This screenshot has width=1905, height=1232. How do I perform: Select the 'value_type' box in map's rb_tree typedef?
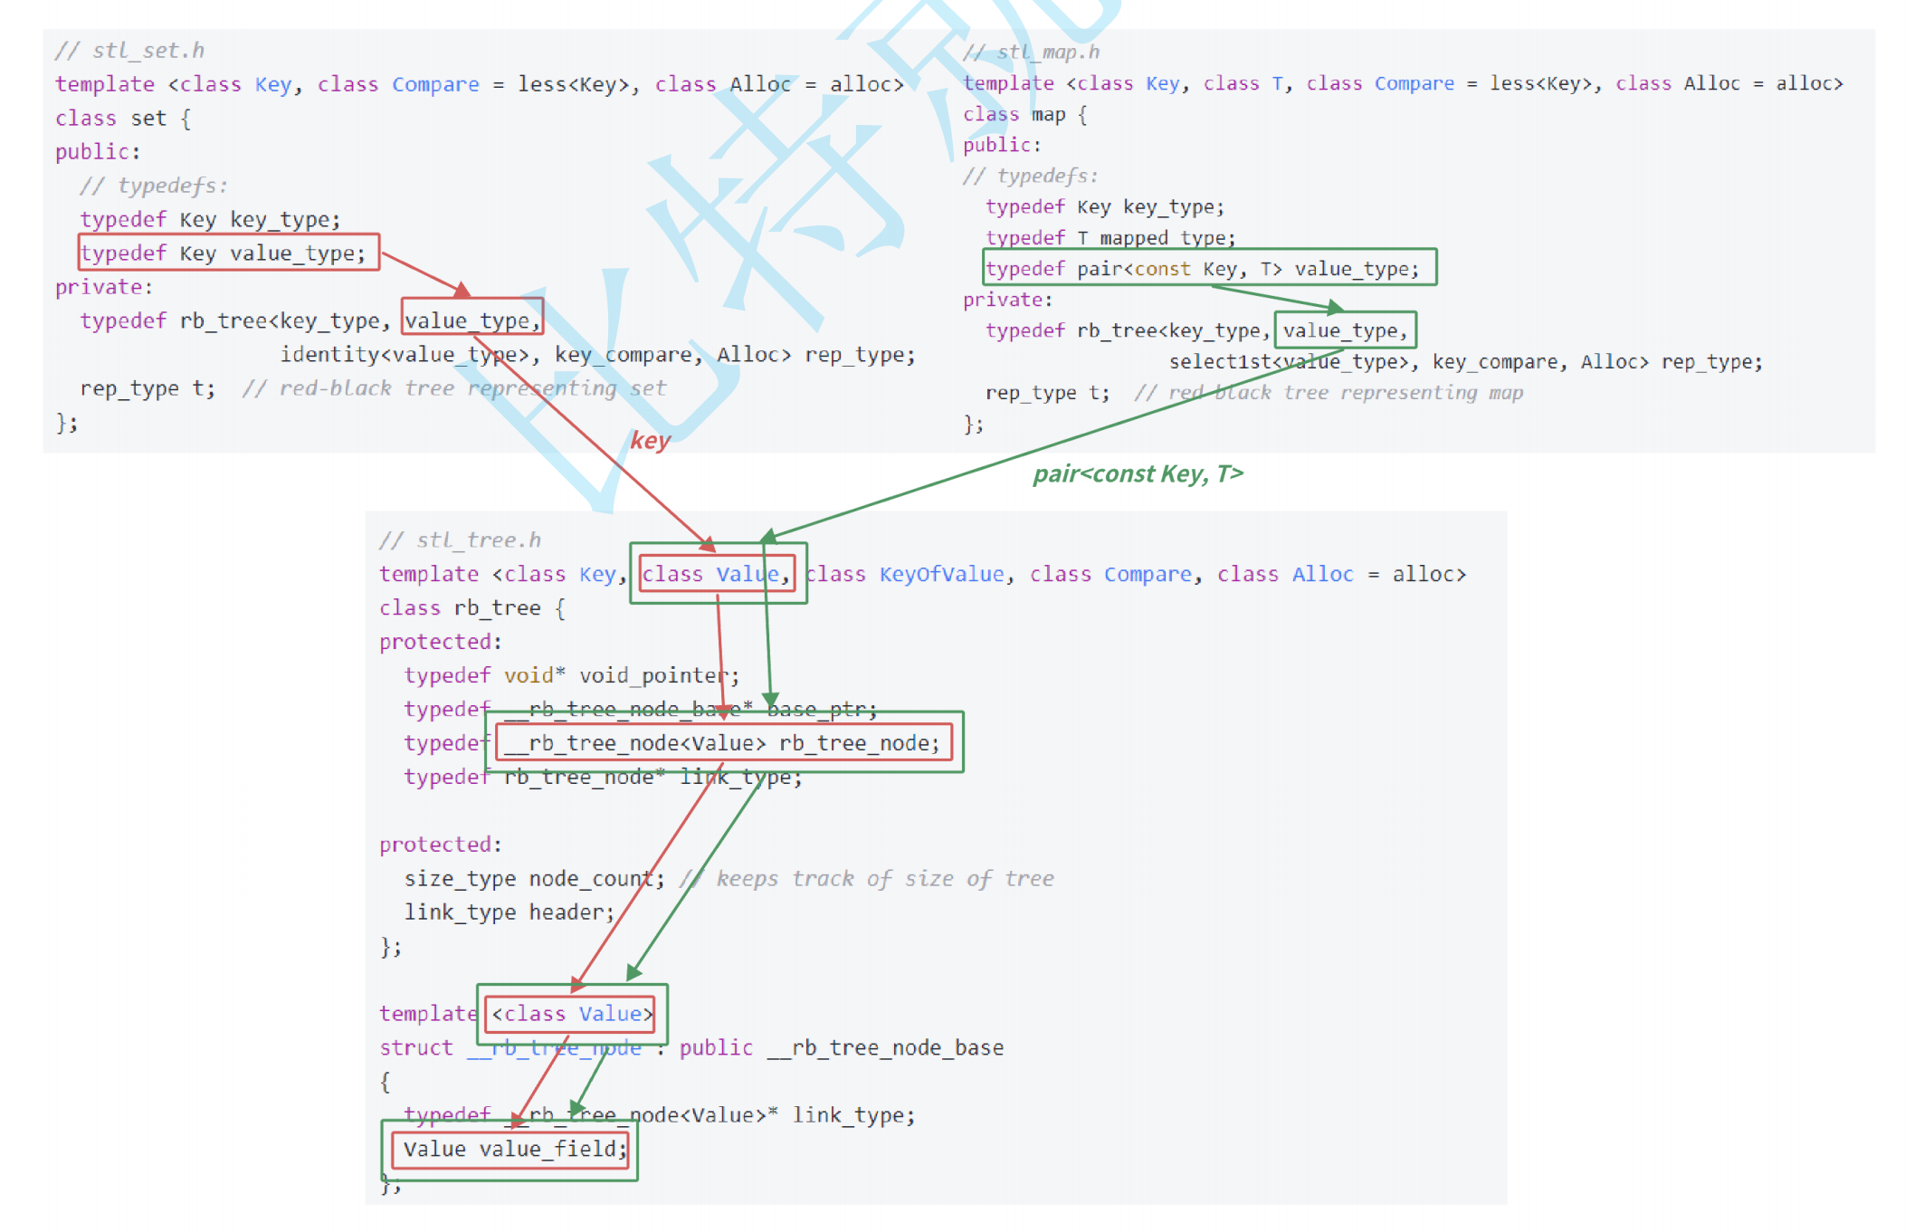pyautogui.click(x=1345, y=329)
